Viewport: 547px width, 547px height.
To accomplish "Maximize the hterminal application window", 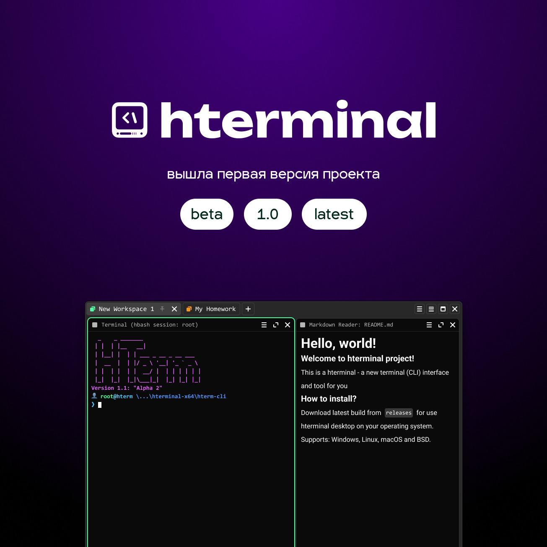I will coord(443,309).
